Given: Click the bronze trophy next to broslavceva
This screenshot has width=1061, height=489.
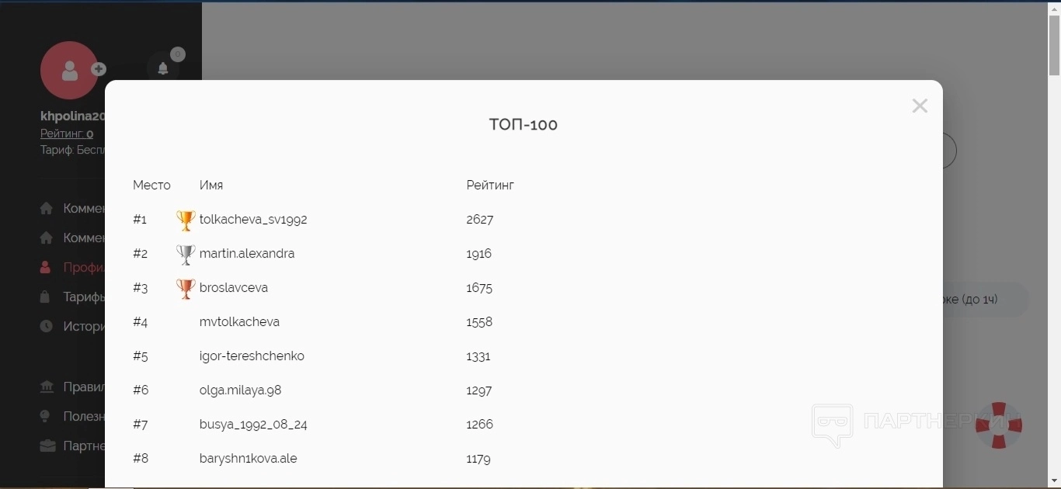Looking at the screenshot, I should pos(186,289).
